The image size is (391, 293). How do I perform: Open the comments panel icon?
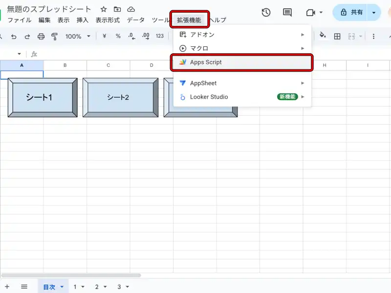[287, 13]
